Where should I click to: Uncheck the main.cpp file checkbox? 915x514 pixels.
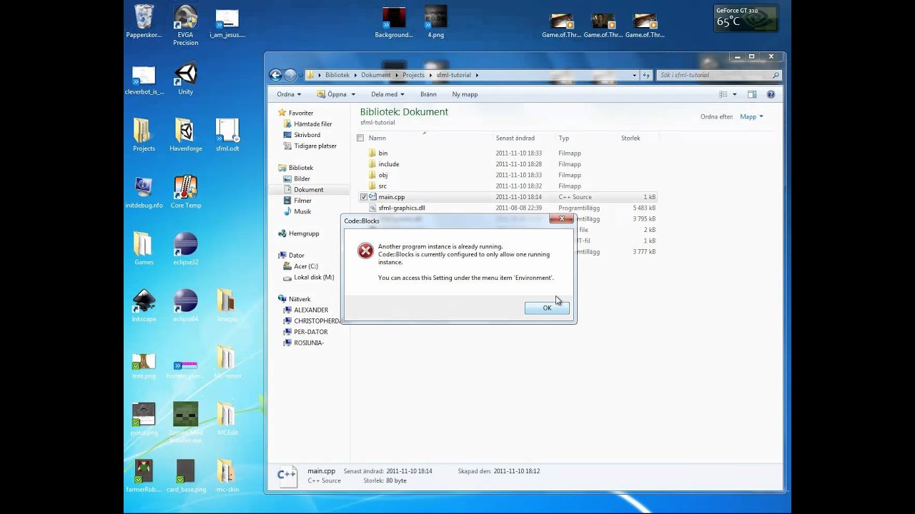[363, 197]
